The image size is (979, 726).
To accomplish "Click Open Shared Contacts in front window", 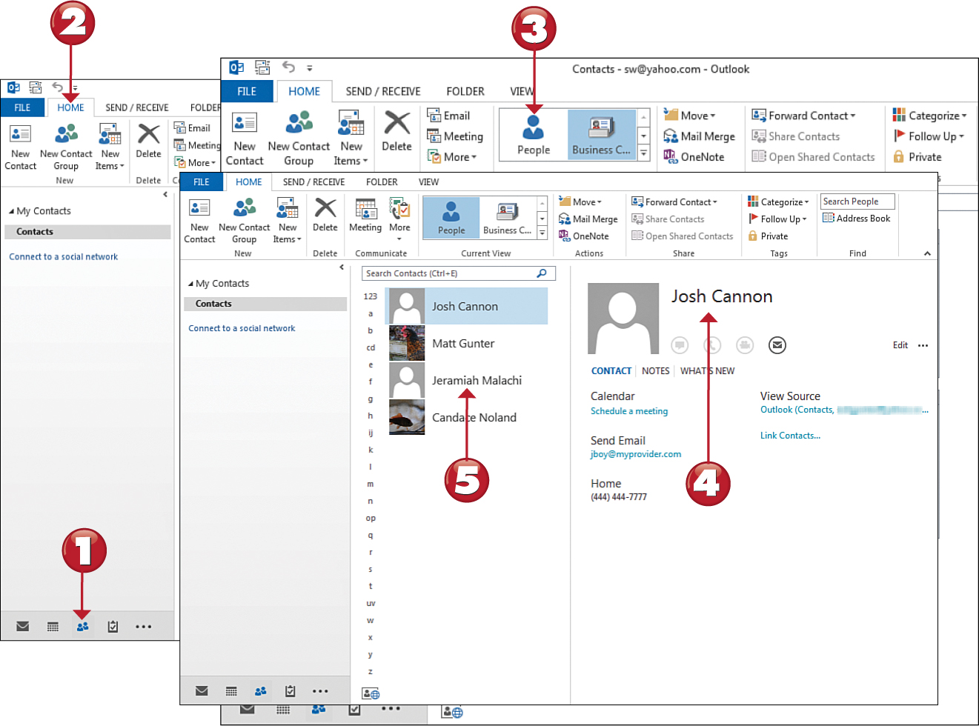I will [x=683, y=236].
